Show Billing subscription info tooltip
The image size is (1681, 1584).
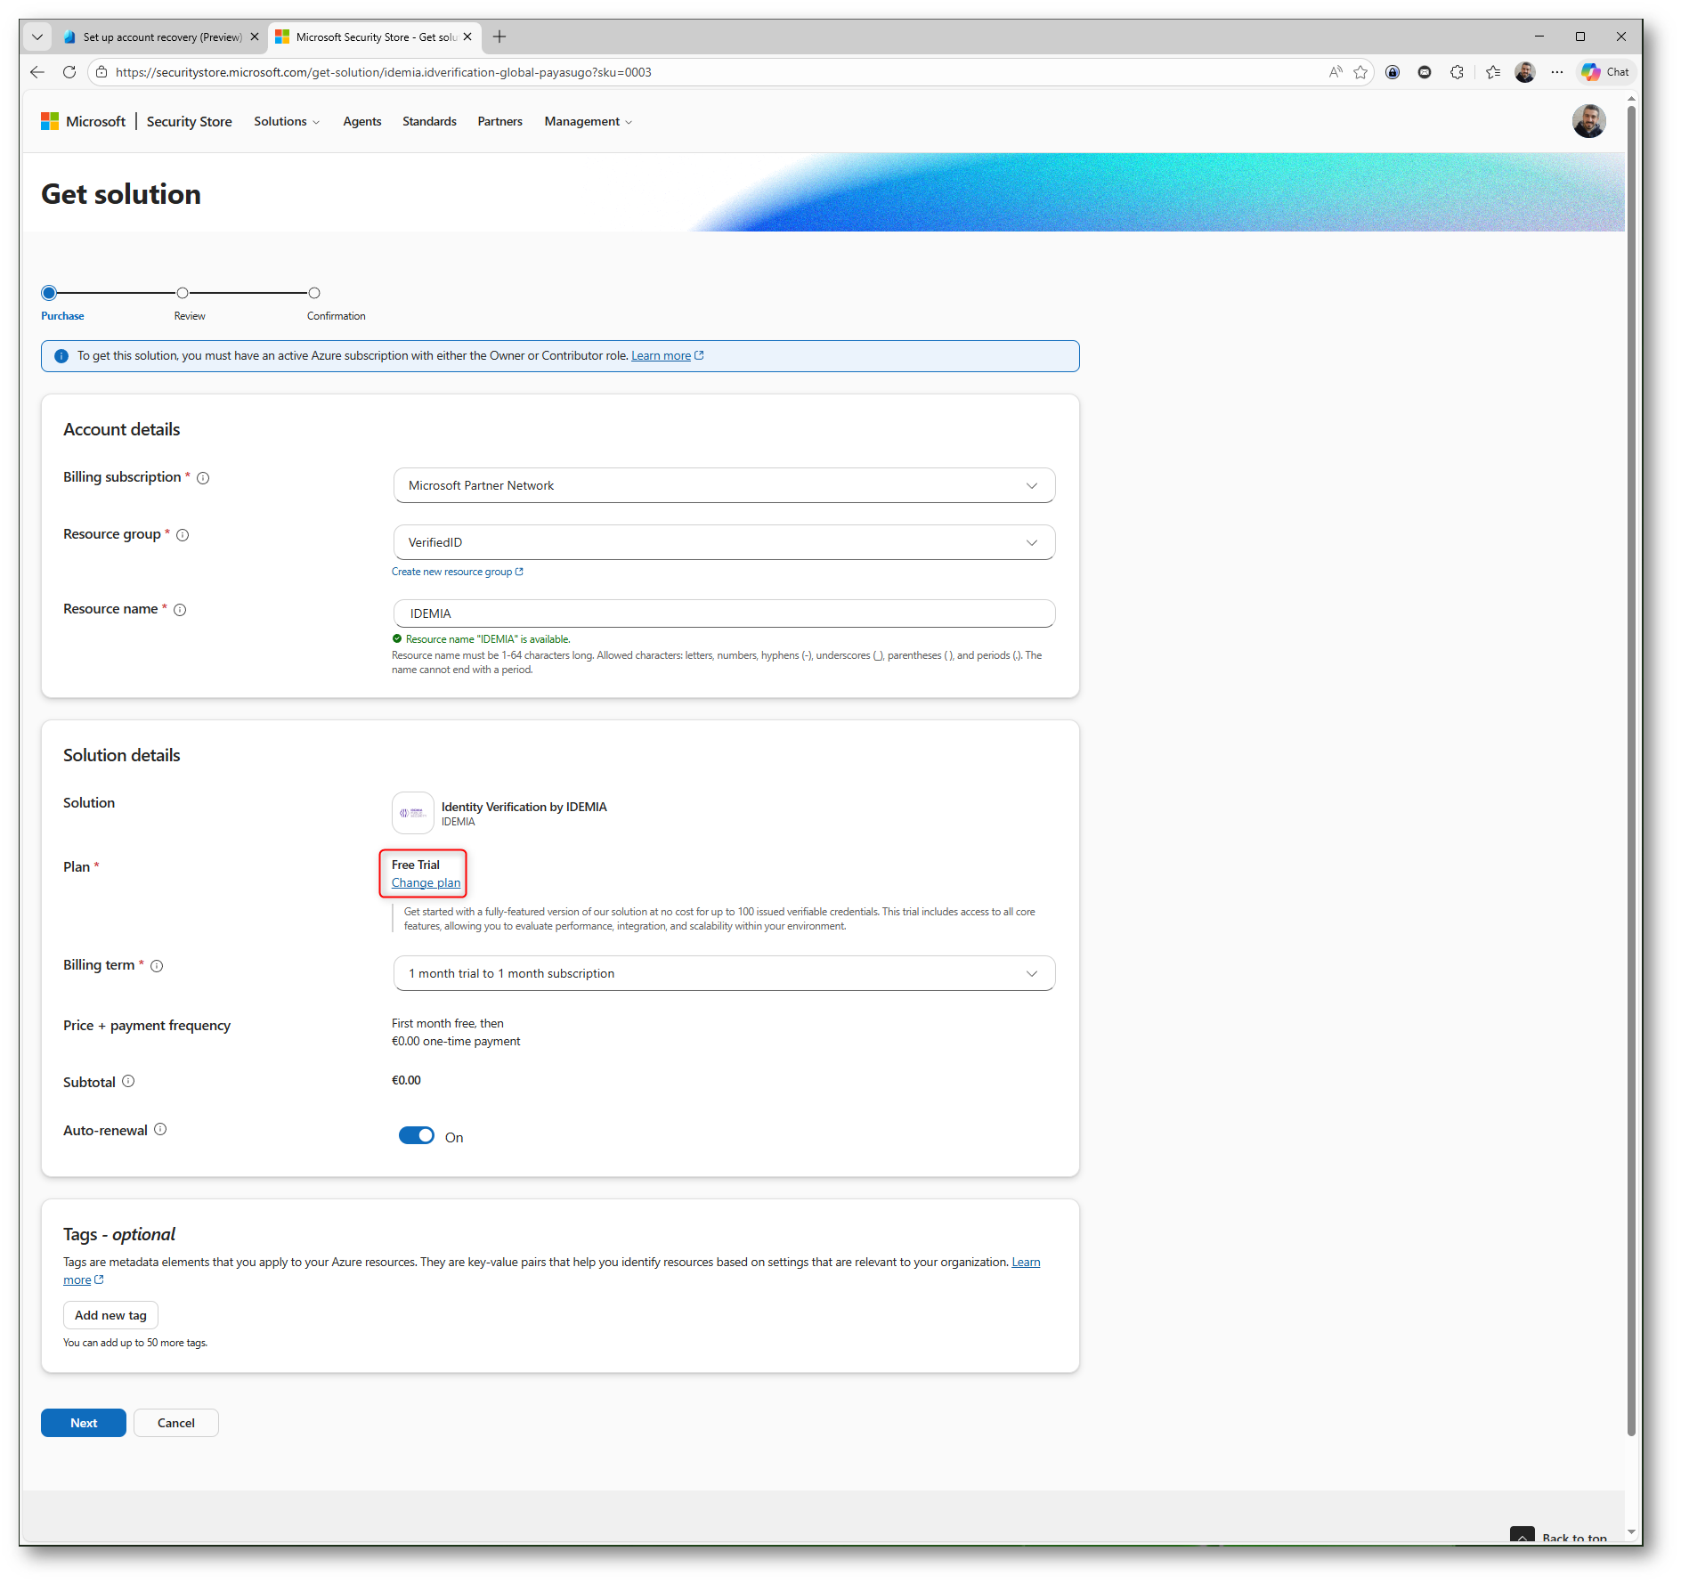click(203, 478)
